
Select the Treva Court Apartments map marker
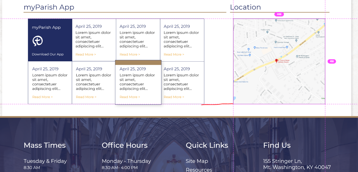[276, 20]
